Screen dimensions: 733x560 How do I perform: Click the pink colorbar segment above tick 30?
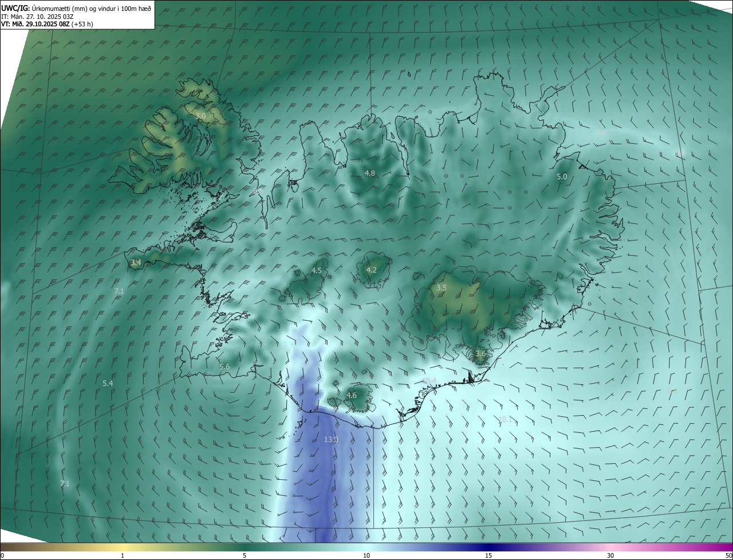610,547
